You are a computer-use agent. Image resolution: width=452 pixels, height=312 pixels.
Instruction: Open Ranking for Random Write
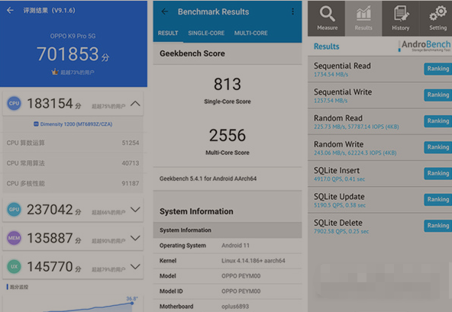click(x=438, y=147)
